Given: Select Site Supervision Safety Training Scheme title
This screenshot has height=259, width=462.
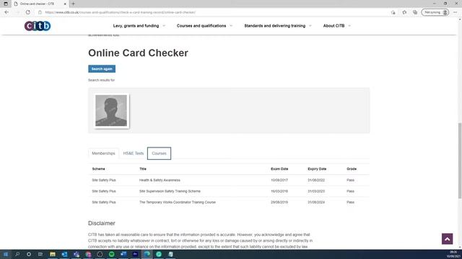Looking at the screenshot, I should 170,191.
